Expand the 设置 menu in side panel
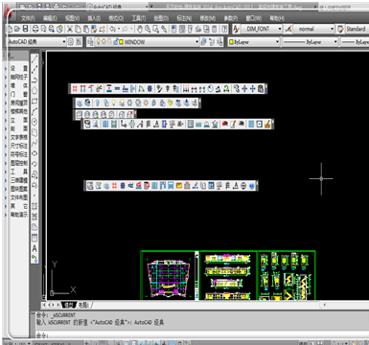This screenshot has width=369, height=345. [16, 68]
